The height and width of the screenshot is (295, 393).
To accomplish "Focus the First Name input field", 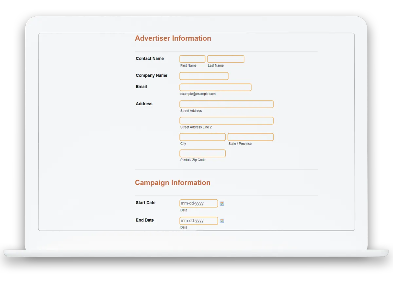I will (x=192, y=59).
